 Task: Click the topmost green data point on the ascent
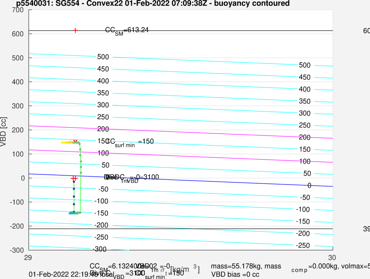[80, 144]
